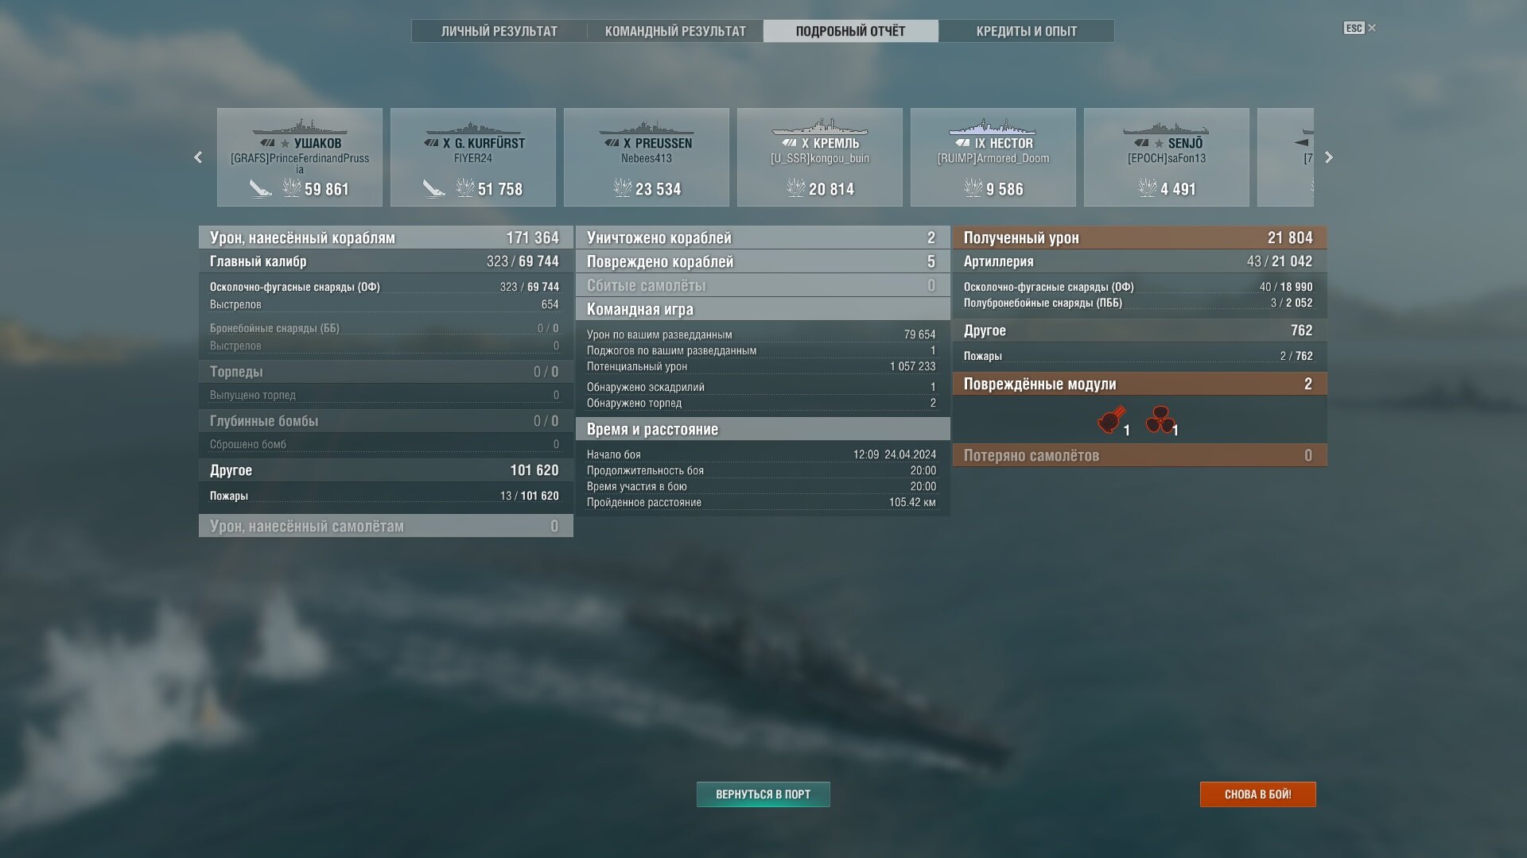1527x858 pixels.
Task: Click the Кремль ship silhouette icon
Action: coord(820,127)
